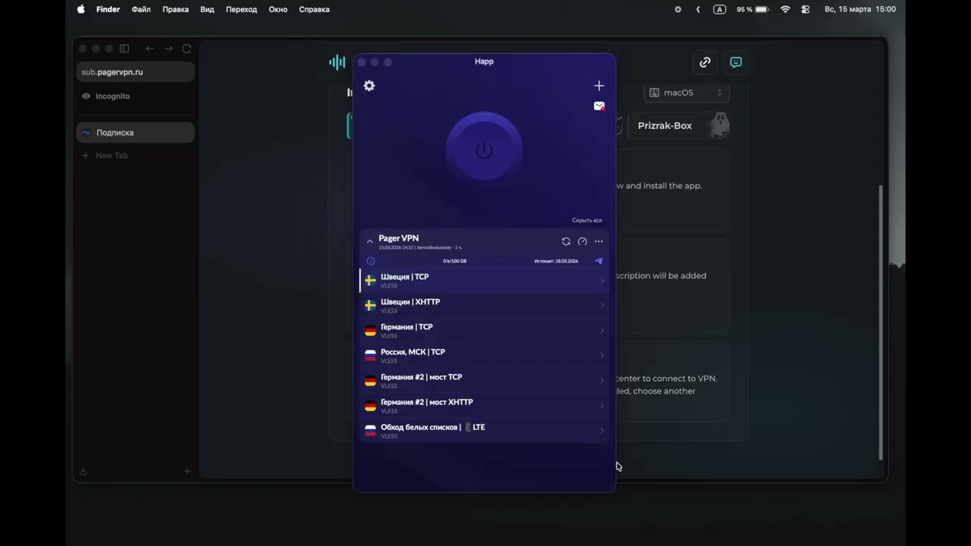Open the Finder menu
971x546 pixels.
[108, 9]
